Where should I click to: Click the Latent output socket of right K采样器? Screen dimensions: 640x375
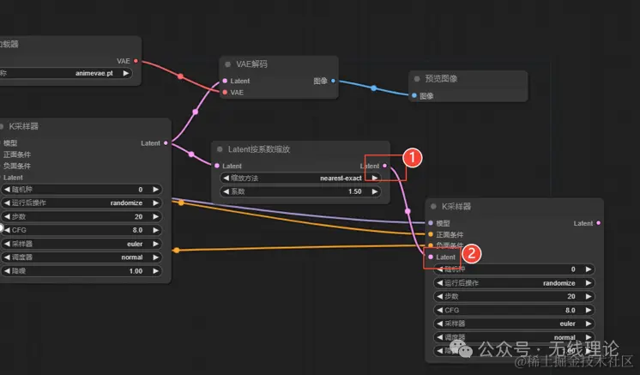[598, 223]
